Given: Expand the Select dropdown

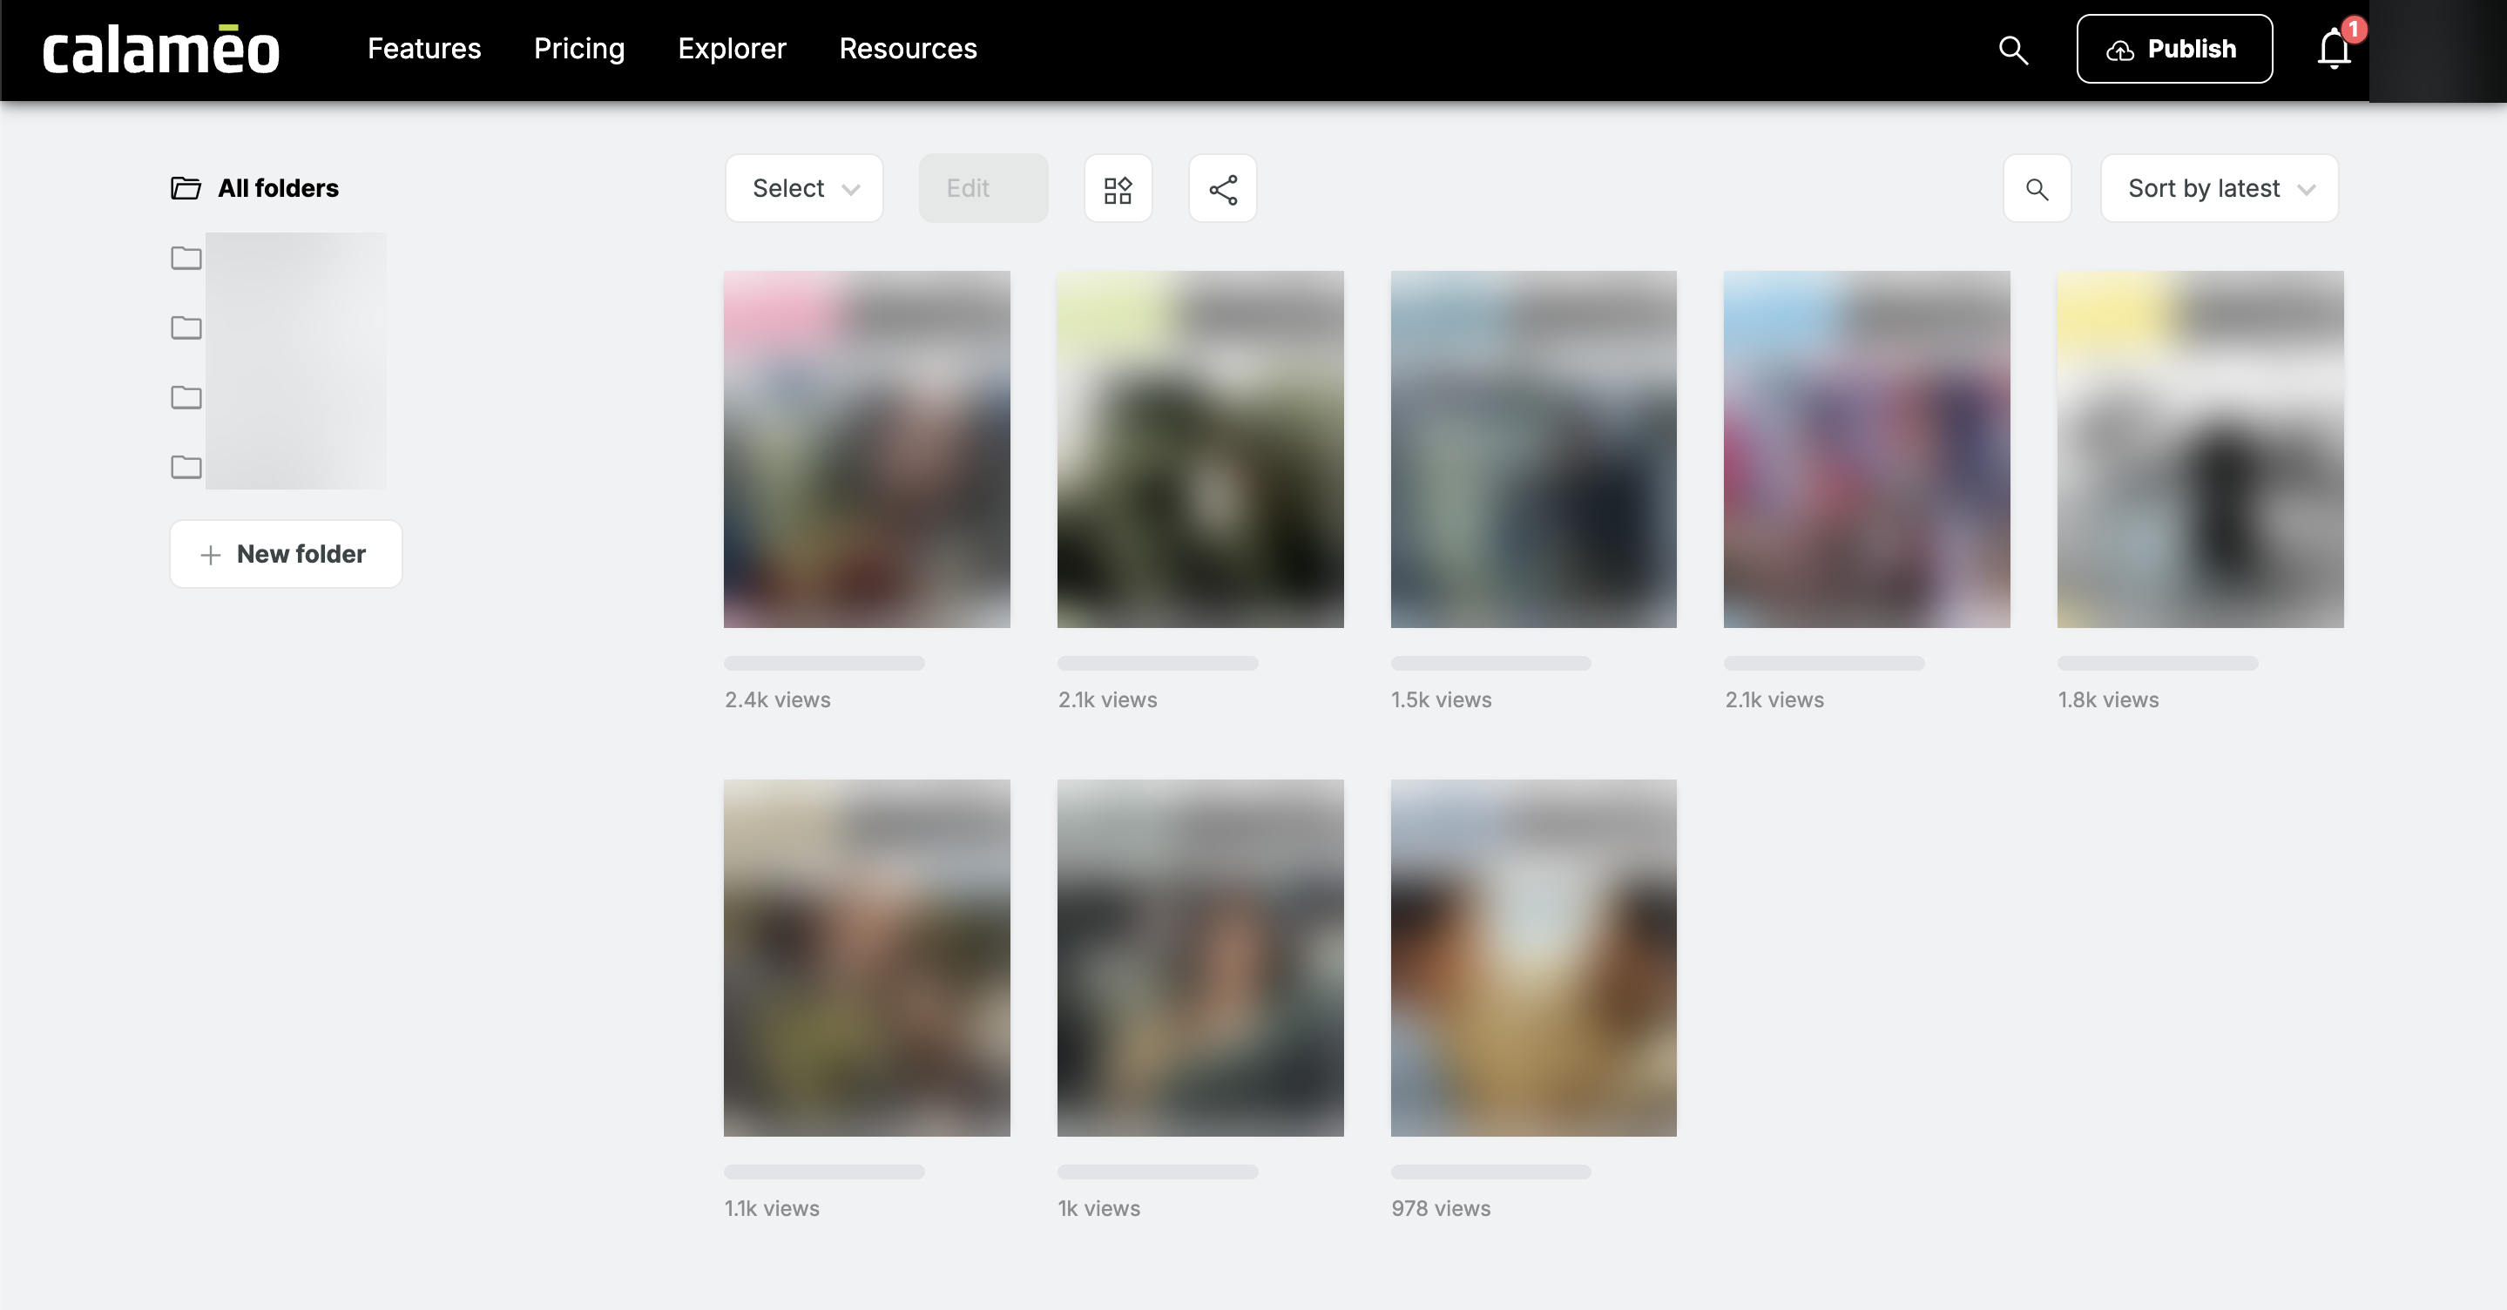Looking at the screenshot, I should point(804,188).
